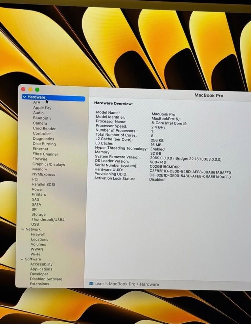Show Power information
The height and width of the screenshot is (324, 251).
[x=37, y=189]
